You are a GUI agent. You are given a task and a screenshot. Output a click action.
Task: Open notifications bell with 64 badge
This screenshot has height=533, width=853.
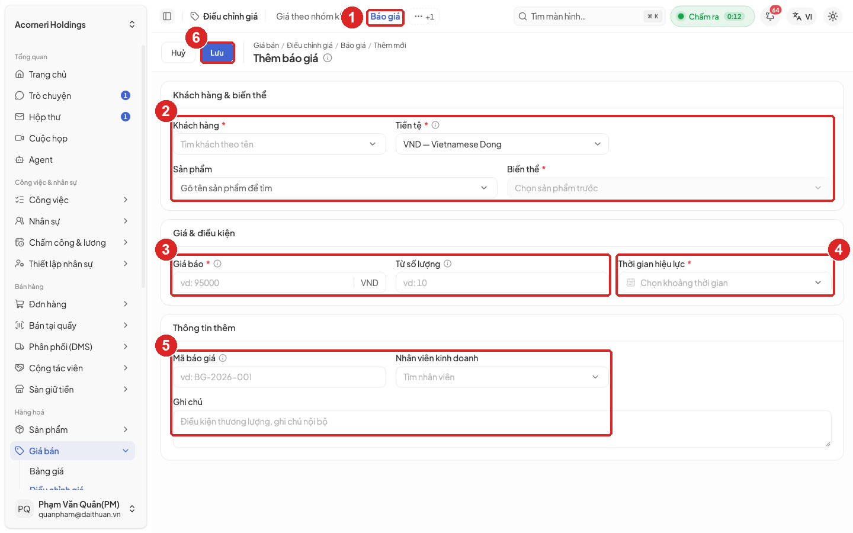[770, 17]
